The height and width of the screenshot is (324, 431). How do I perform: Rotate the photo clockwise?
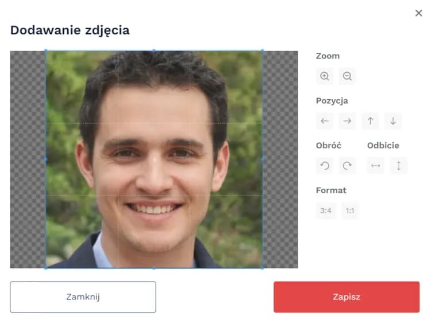[x=347, y=166]
